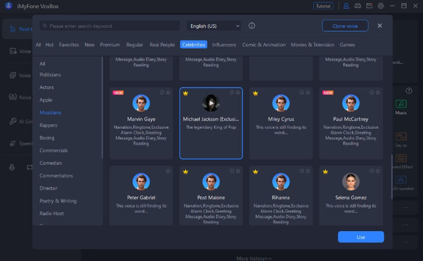Favorite the Marvin Gaye voice star
The width and height of the screenshot is (423, 261).
(168, 93)
